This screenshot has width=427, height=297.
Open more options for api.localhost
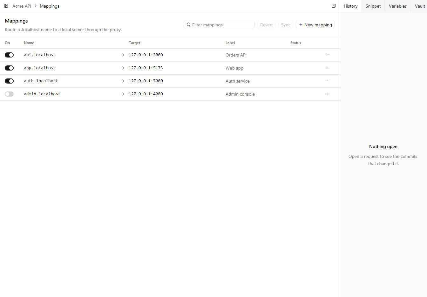pos(329,55)
